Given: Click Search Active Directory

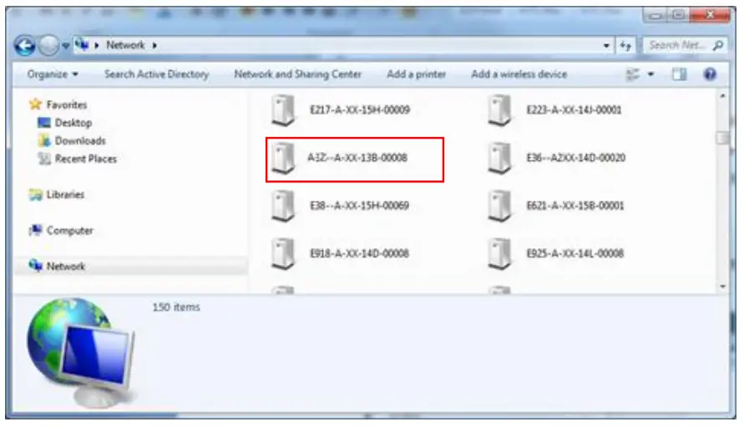Looking at the screenshot, I should point(156,74).
